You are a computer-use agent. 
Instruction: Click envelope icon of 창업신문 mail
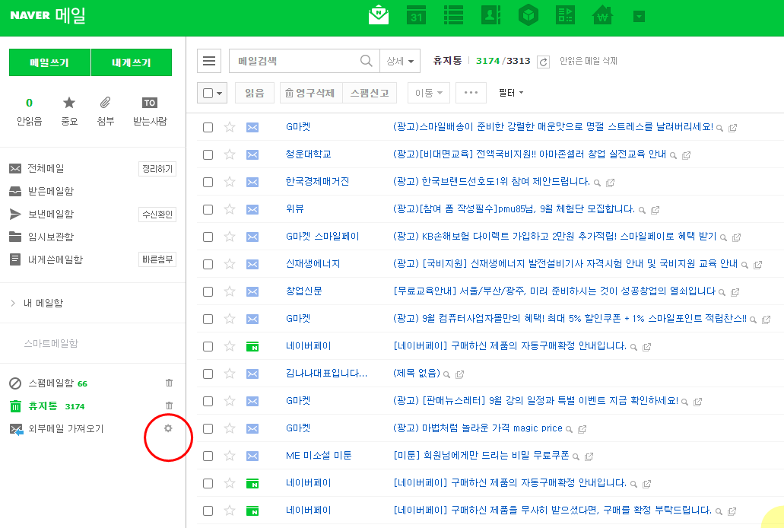pos(252,292)
